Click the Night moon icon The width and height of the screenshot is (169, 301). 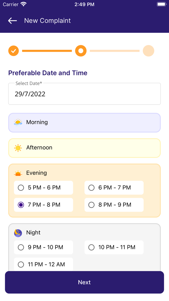pos(18,233)
